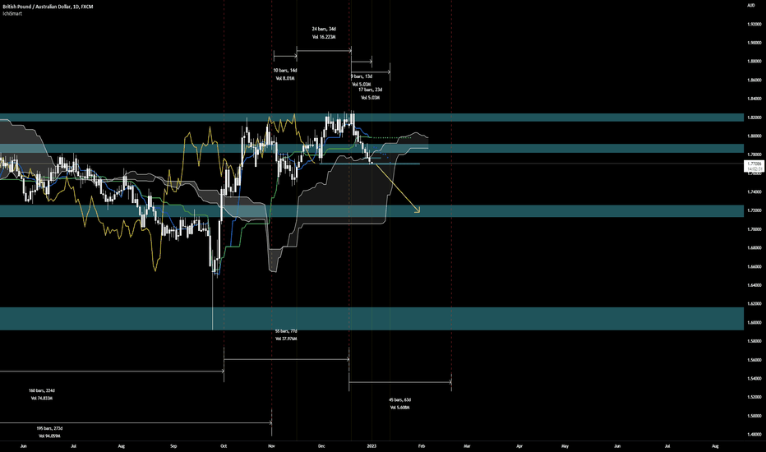Click the Dec label on the time axis

click(x=321, y=446)
